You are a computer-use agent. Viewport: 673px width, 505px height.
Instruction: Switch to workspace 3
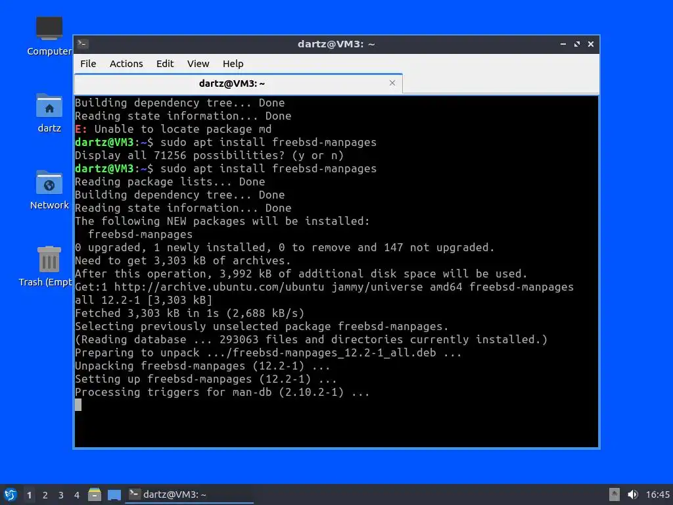[x=61, y=495]
